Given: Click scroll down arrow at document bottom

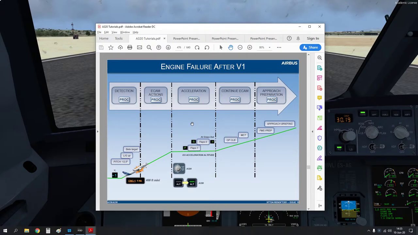Looking at the screenshot, I should click(308, 209).
